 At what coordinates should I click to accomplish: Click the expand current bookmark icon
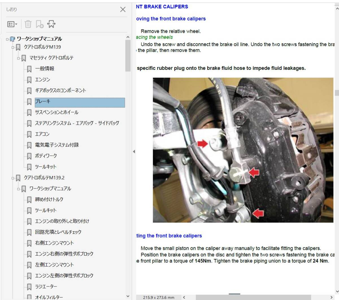51,24
